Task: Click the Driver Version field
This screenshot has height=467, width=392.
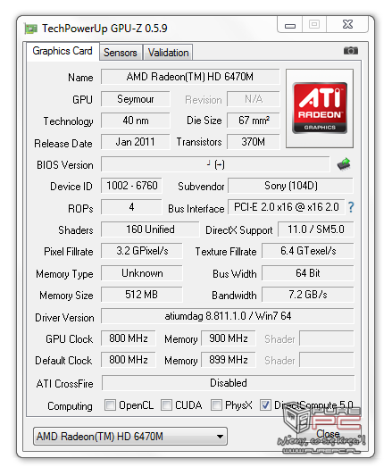Action: [228, 316]
